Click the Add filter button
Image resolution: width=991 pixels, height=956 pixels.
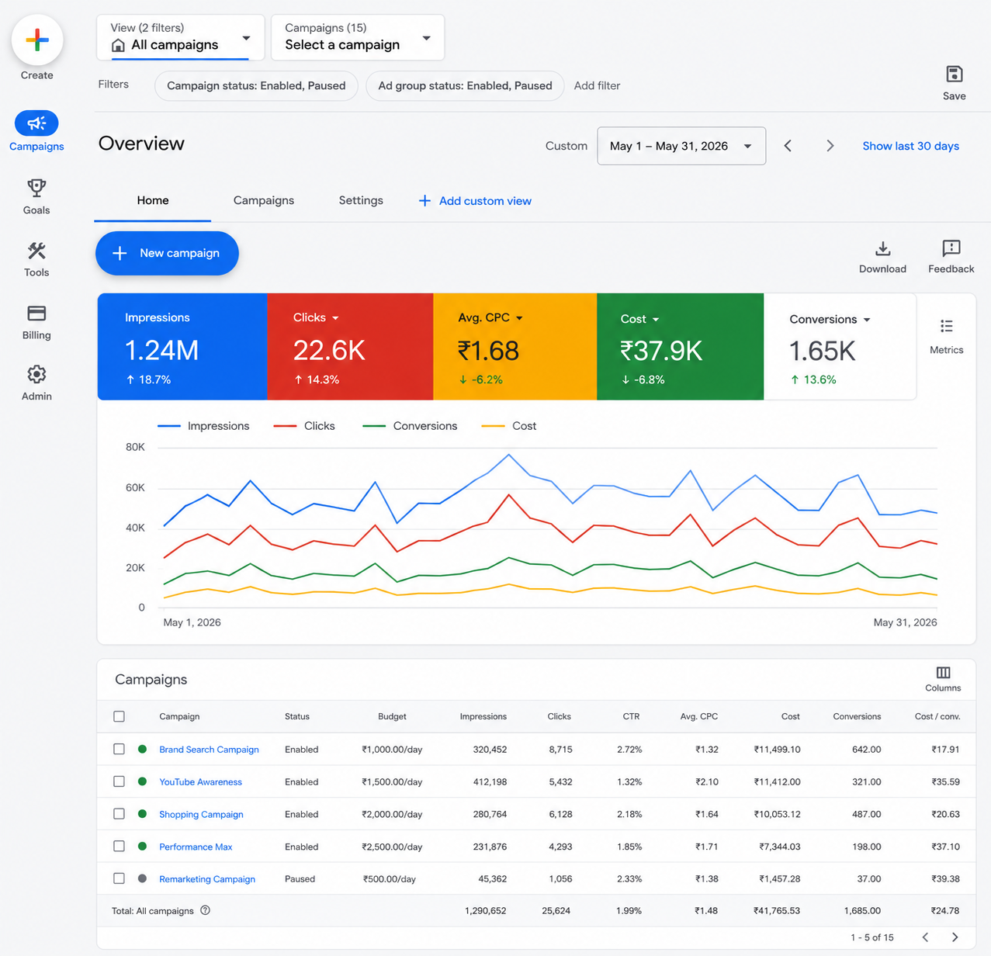click(x=597, y=85)
